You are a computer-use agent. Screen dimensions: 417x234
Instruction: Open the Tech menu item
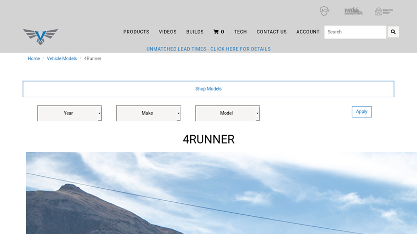(240, 32)
